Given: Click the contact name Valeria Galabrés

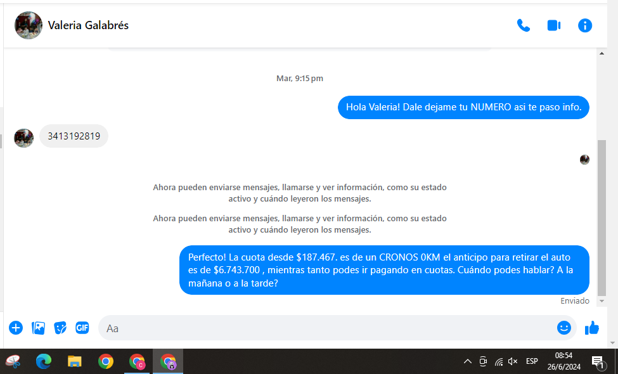Looking at the screenshot, I should [x=88, y=25].
